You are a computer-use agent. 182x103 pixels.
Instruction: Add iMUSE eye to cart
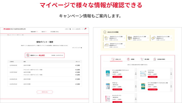coord(117,89)
